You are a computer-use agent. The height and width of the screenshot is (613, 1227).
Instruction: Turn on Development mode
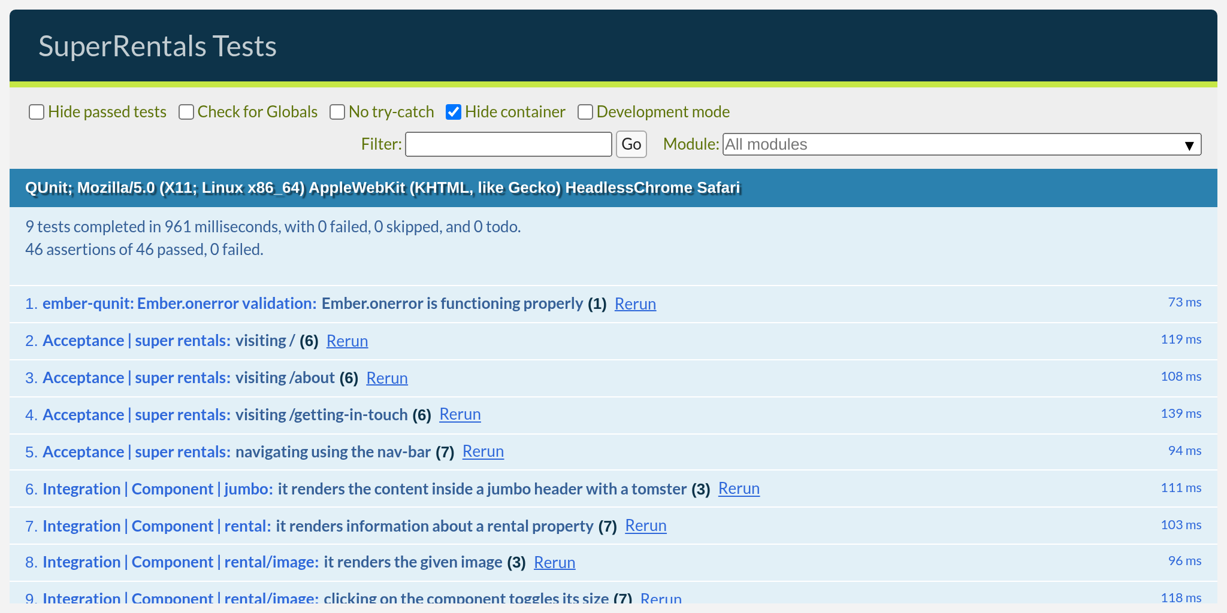[585, 112]
